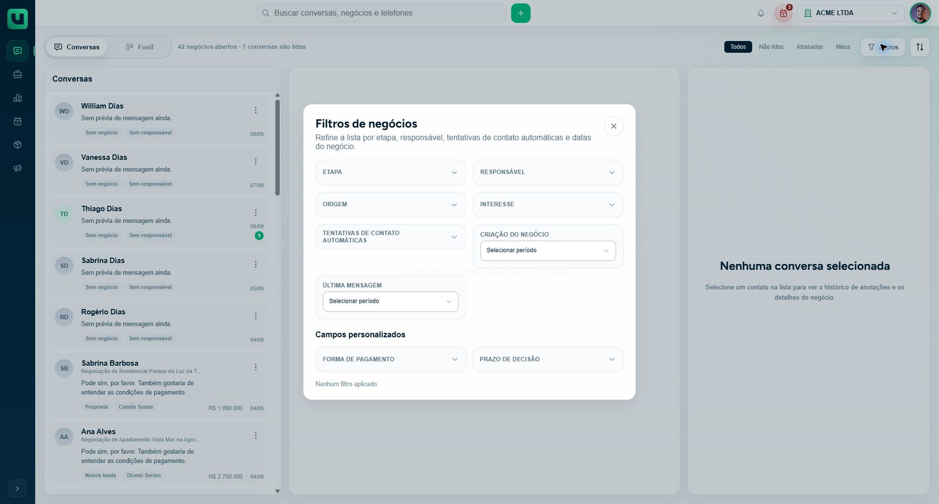
Task: Select period for Última mensagem
Action: (390, 302)
